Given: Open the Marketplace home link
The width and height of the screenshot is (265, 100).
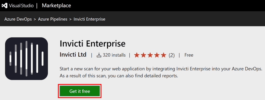Looking at the screenshot, I should pos(56,6).
